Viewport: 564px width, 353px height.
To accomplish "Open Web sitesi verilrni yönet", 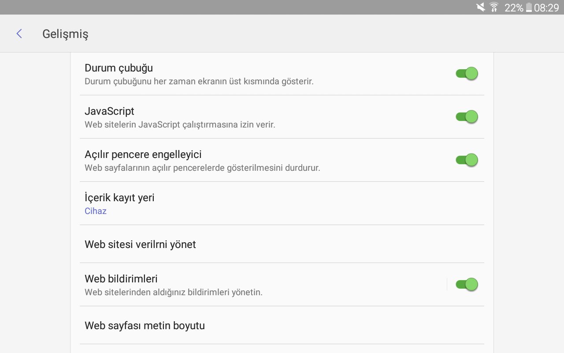I will pyautogui.click(x=140, y=244).
